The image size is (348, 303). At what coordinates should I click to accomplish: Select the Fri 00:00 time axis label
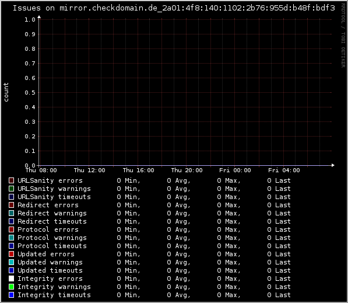coord(235,170)
